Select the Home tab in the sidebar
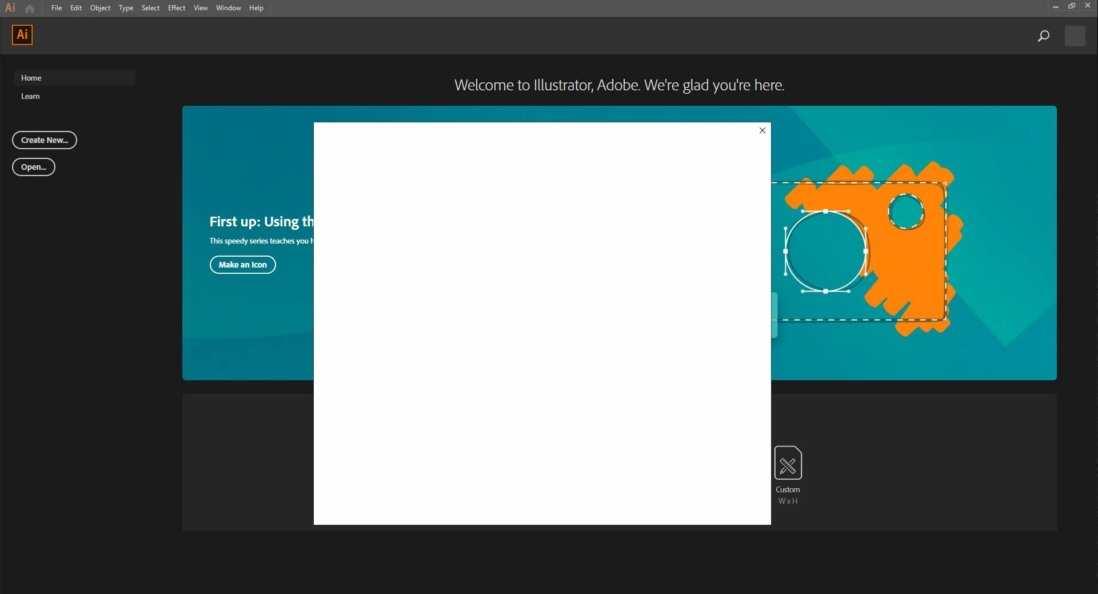This screenshot has width=1098, height=594. 74,78
